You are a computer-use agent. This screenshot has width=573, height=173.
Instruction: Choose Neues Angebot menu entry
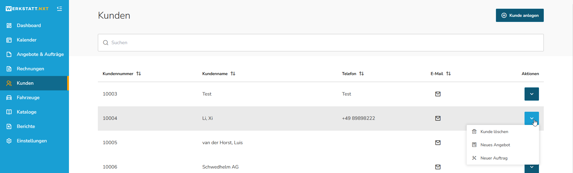(x=495, y=145)
